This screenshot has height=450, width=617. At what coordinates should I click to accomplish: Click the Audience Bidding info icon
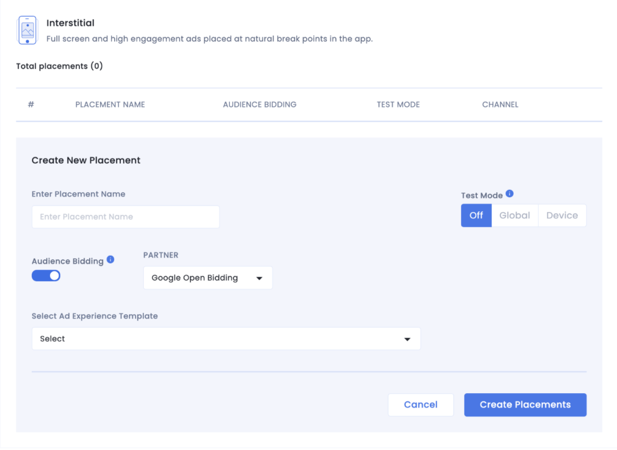point(110,260)
